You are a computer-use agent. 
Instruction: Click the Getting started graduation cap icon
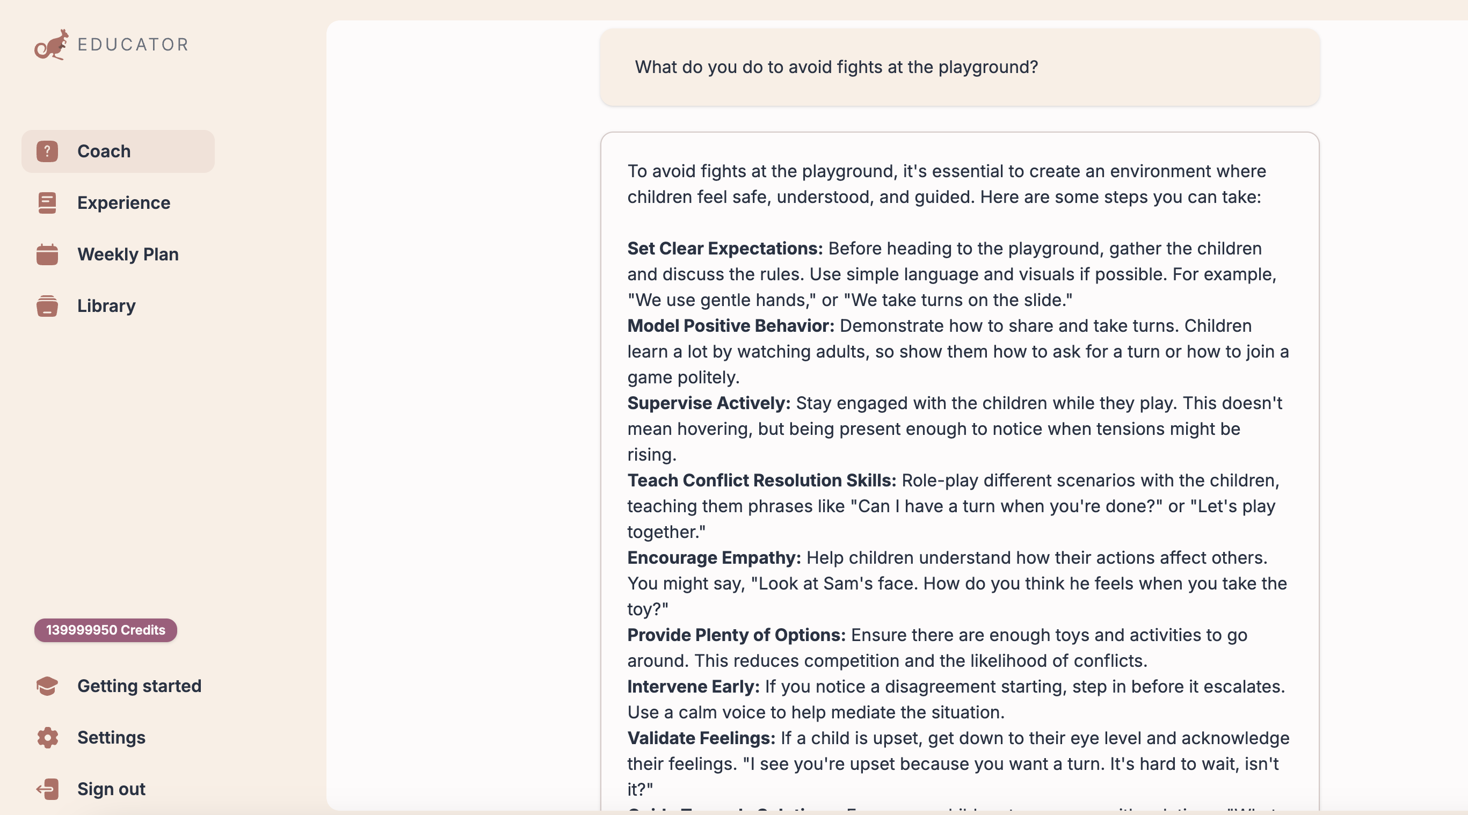[47, 686]
